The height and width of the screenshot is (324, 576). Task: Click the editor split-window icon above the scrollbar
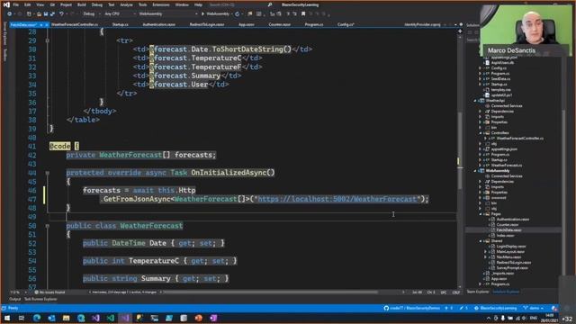(460, 31)
